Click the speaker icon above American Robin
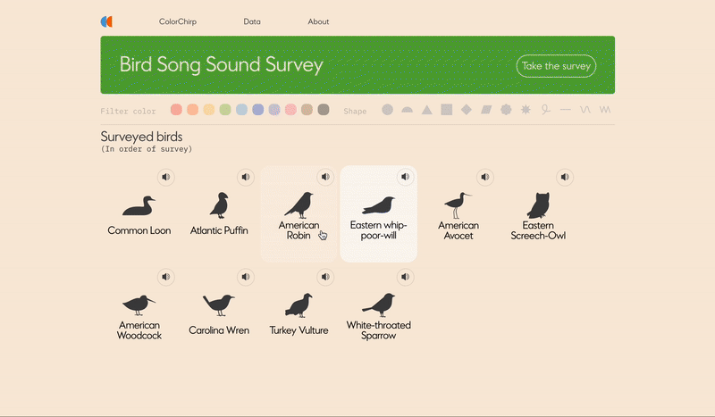Screen dimensions: 715x417 [x=324, y=177]
